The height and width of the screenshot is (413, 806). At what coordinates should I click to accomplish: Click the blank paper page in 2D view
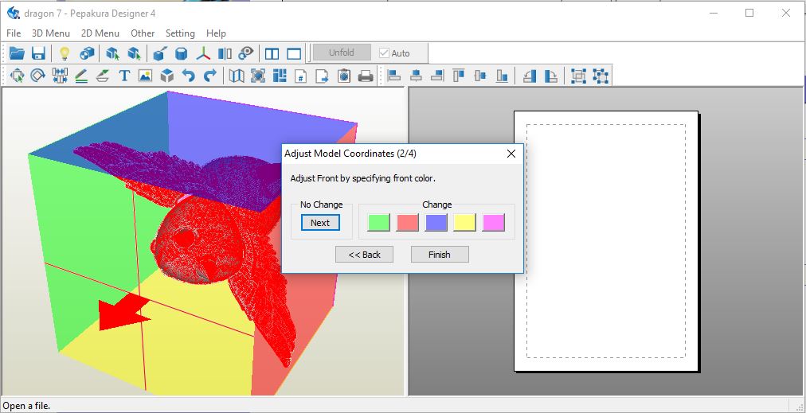pyautogui.click(x=606, y=241)
